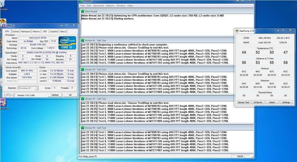Click the Max TDP value 77 W
Viewport: 297px width, 162px height.
(53, 41)
